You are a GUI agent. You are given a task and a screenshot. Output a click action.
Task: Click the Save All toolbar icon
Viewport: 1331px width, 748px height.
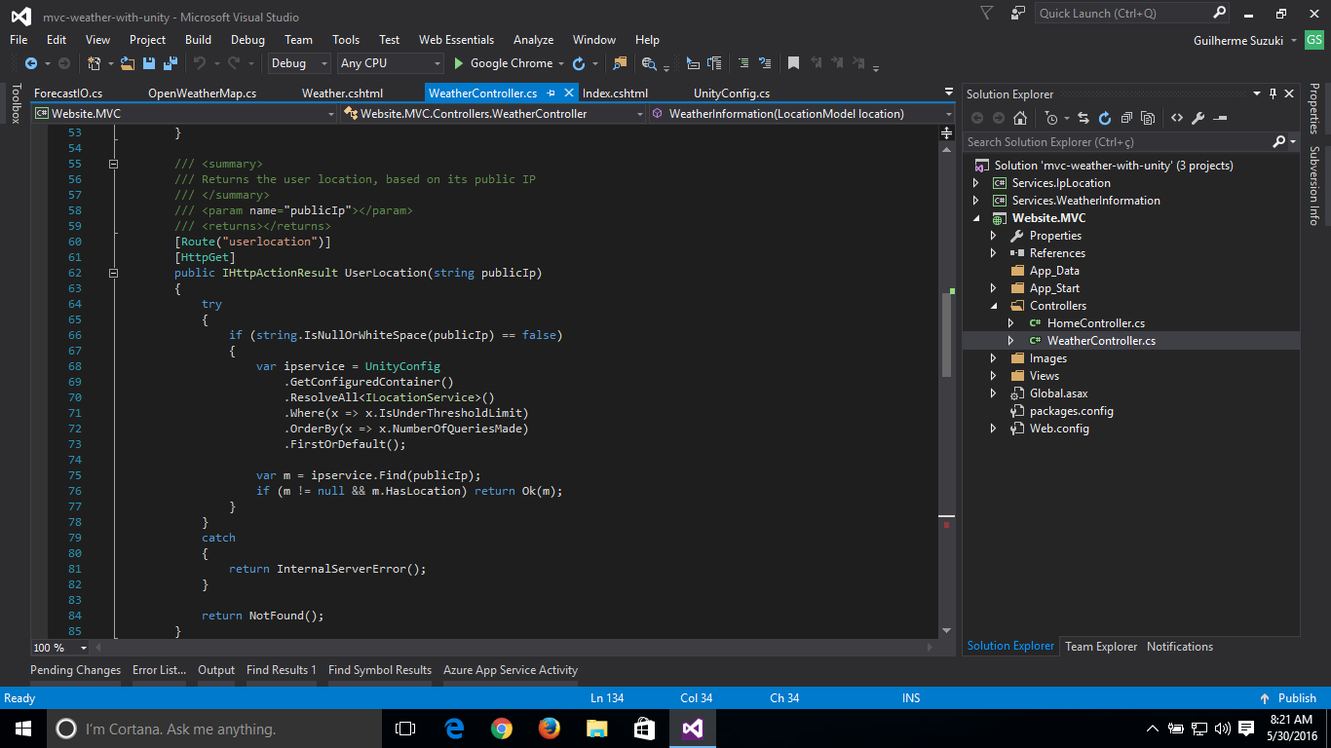[x=170, y=63]
